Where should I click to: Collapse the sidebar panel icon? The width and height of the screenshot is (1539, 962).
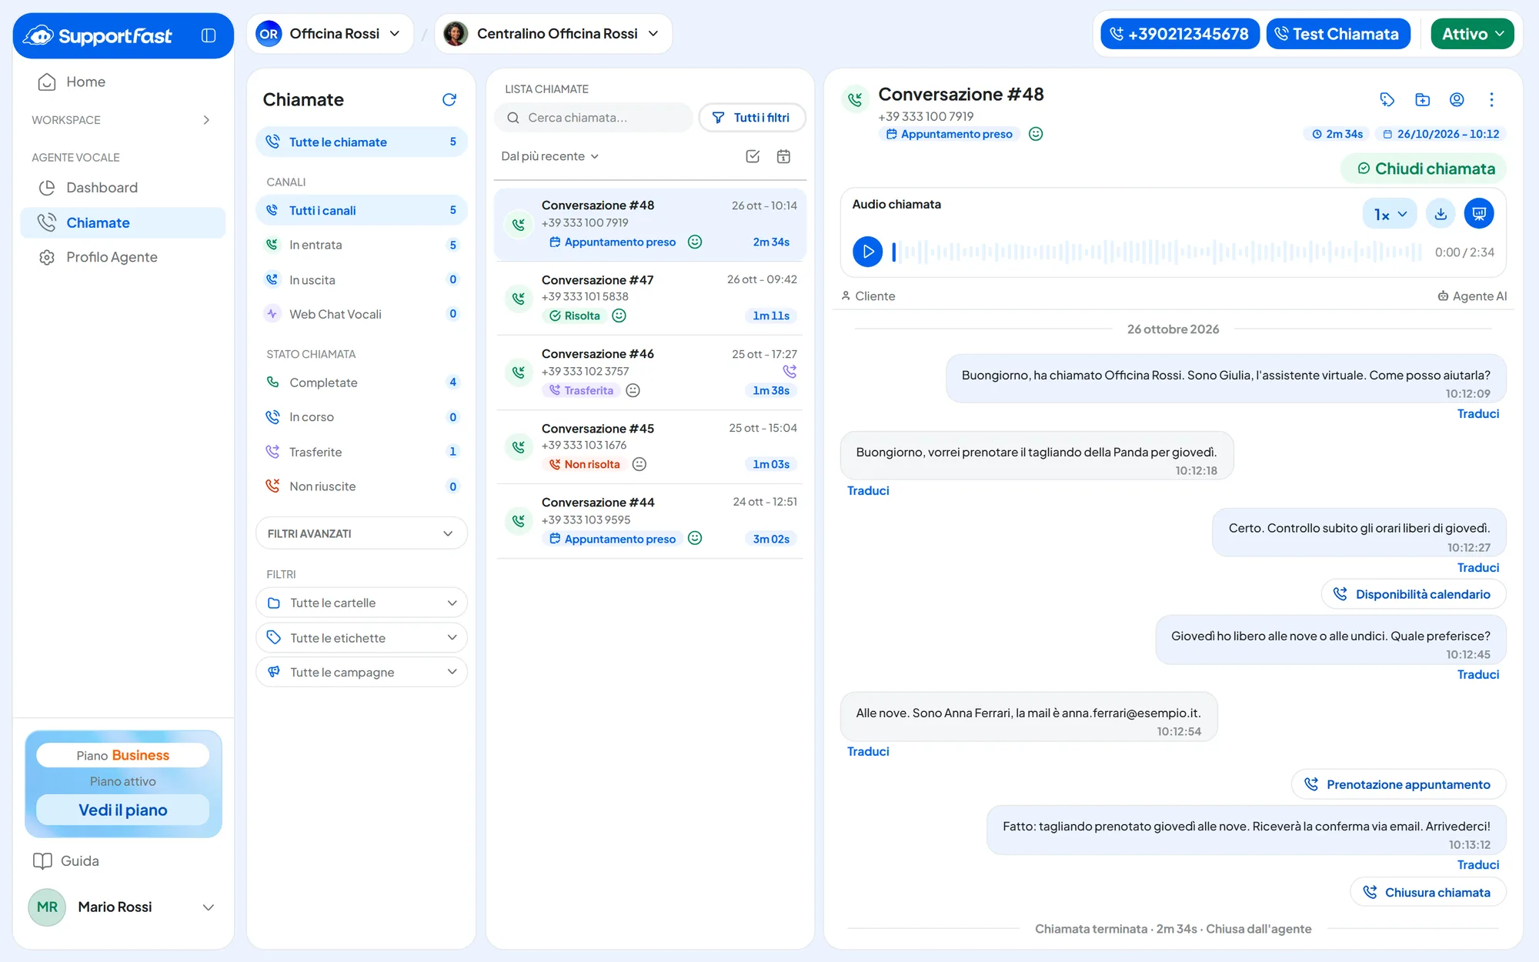(209, 35)
